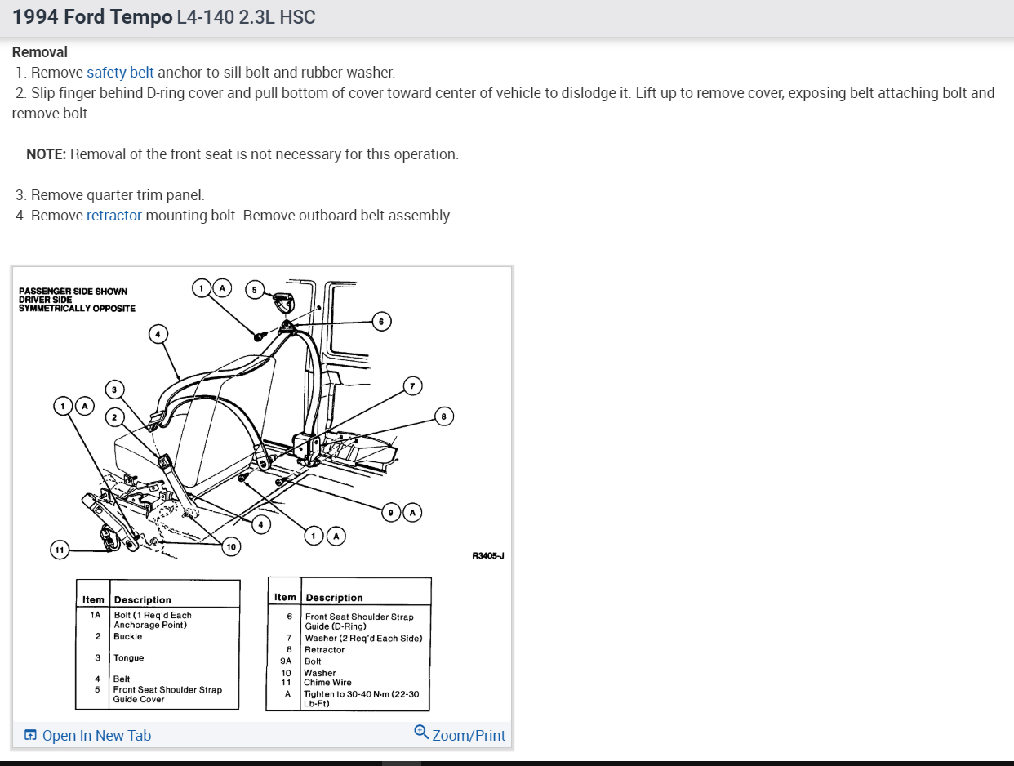Image resolution: width=1014 pixels, height=766 pixels.
Task: Open the 'Zoom/Print' link
Action: point(469,736)
